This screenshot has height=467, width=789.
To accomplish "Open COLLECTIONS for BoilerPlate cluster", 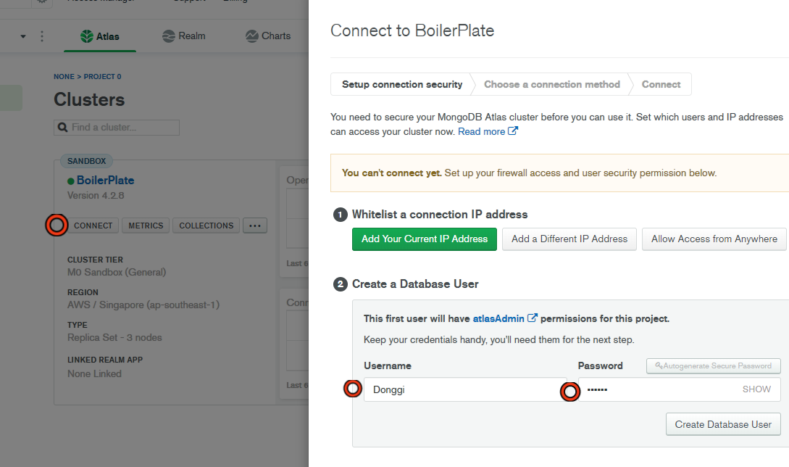I will tap(206, 226).
